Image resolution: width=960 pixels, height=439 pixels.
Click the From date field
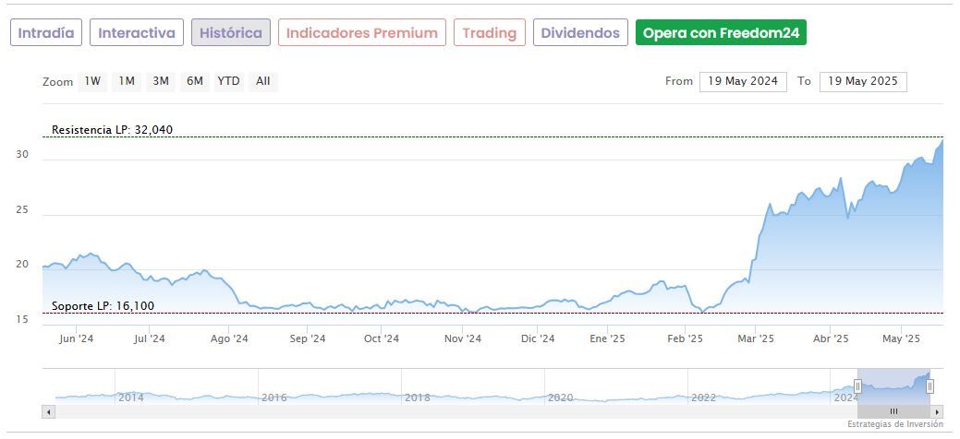[743, 81]
